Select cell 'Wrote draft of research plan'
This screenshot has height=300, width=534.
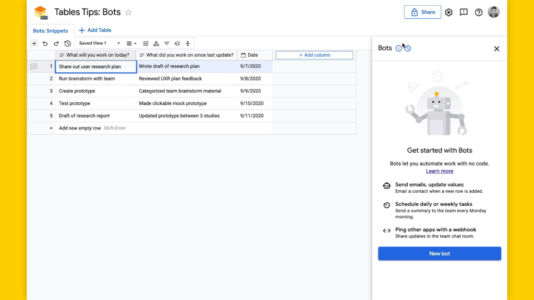pyautogui.click(x=187, y=66)
